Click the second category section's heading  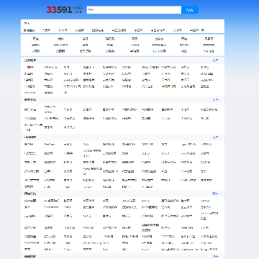point(30,99)
